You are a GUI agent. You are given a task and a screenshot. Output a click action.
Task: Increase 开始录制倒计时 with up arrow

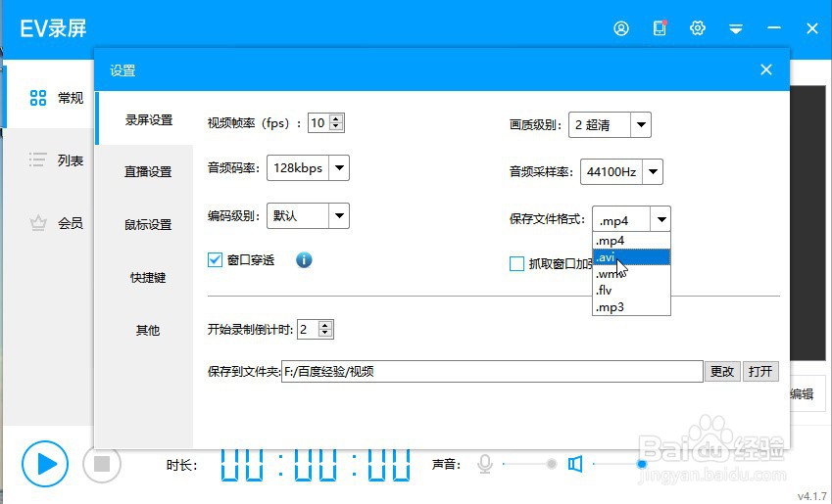pyautogui.click(x=324, y=325)
